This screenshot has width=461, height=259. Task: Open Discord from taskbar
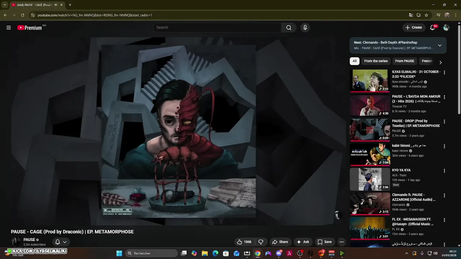click(x=279, y=253)
